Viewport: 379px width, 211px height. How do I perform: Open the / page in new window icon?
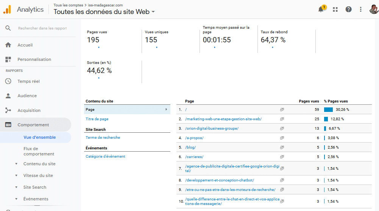point(282,109)
